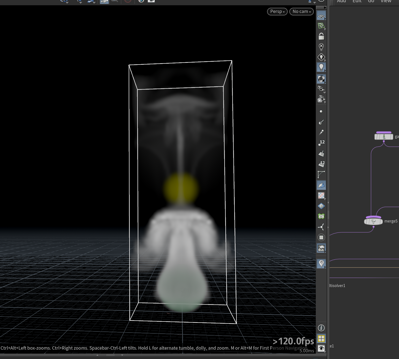Show point numbers icon labeled 12
This screenshot has height=359, width=399.
[x=321, y=143]
